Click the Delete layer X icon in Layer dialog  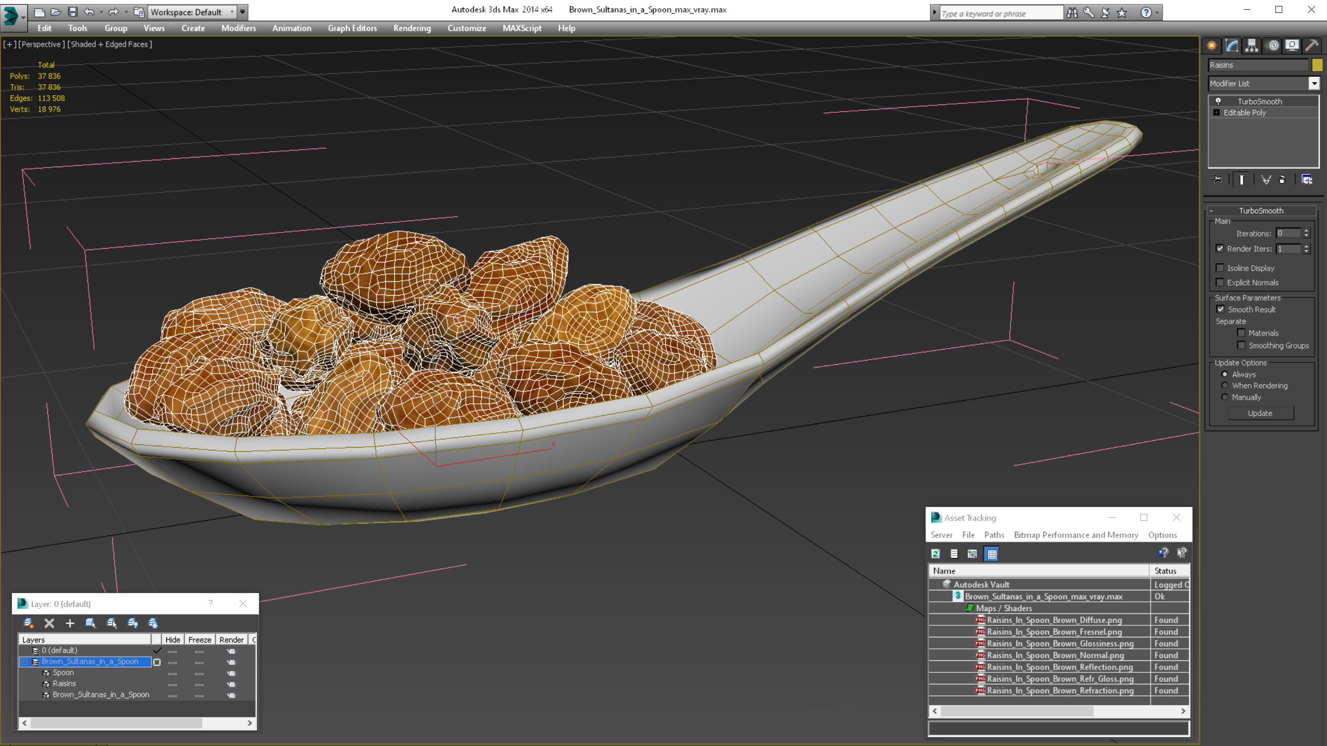point(49,624)
